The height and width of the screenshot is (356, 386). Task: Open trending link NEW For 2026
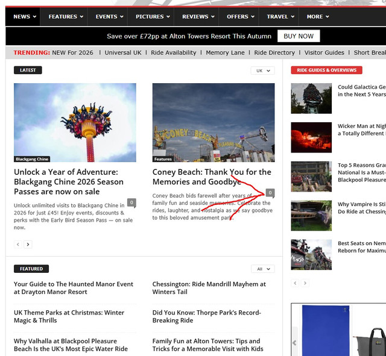click(x=72, y=52)
